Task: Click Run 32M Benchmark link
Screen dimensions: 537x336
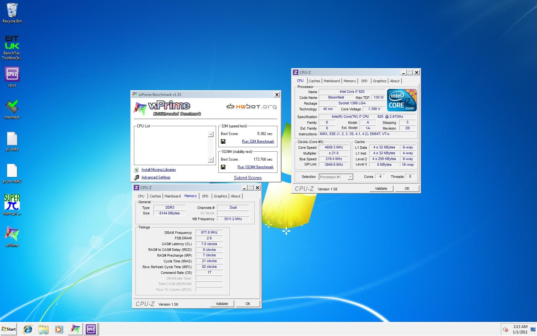Action: tap(258, 141)
